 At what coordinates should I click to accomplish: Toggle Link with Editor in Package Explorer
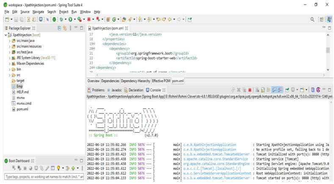pyautogui.click(x=65, y=28)
